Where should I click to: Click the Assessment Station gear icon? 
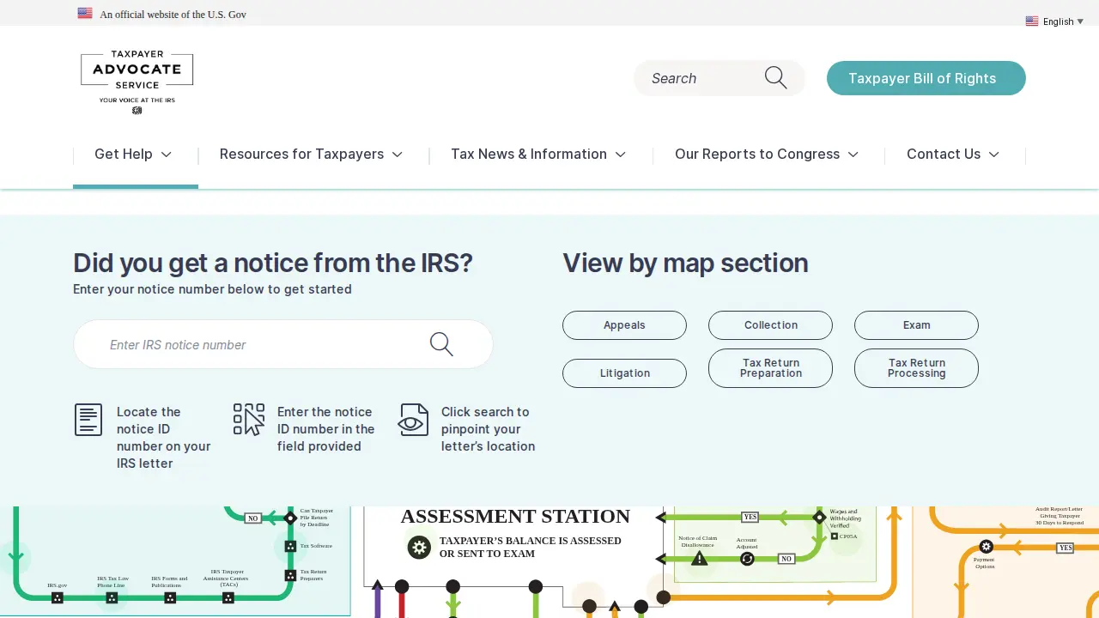coord(419,547)
